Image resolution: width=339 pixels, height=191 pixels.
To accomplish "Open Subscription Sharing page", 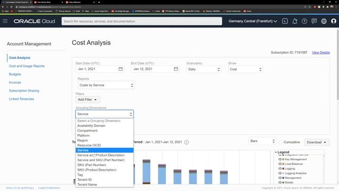I will [24, 91].
